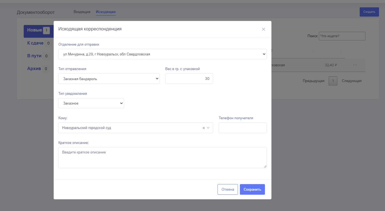Select the К сдаче folder
Viewport: 385px width, 211px height.
tap(35, 43)
